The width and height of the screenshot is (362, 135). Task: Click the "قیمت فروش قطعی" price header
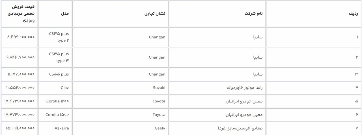tap(22, 14)
